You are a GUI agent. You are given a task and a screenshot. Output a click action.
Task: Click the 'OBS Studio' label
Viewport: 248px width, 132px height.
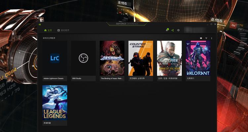click(77, 79)
